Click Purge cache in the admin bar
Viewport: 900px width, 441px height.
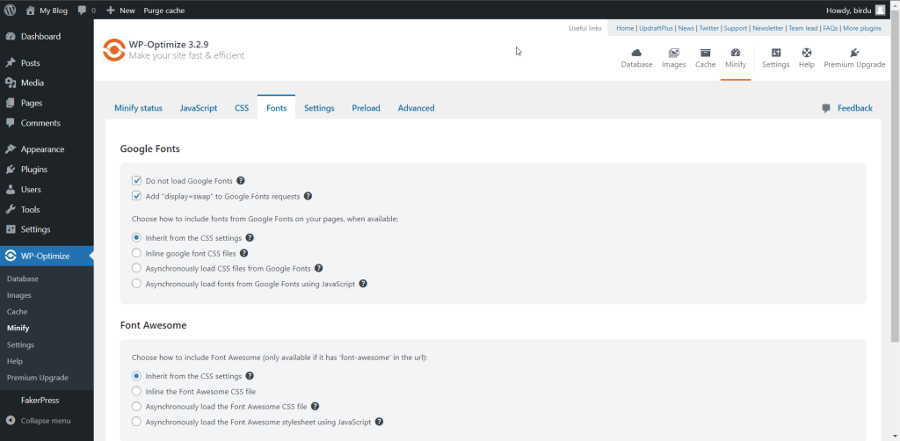[164, 10]
